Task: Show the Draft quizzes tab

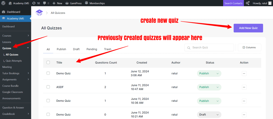Action: tap(76, 49)
